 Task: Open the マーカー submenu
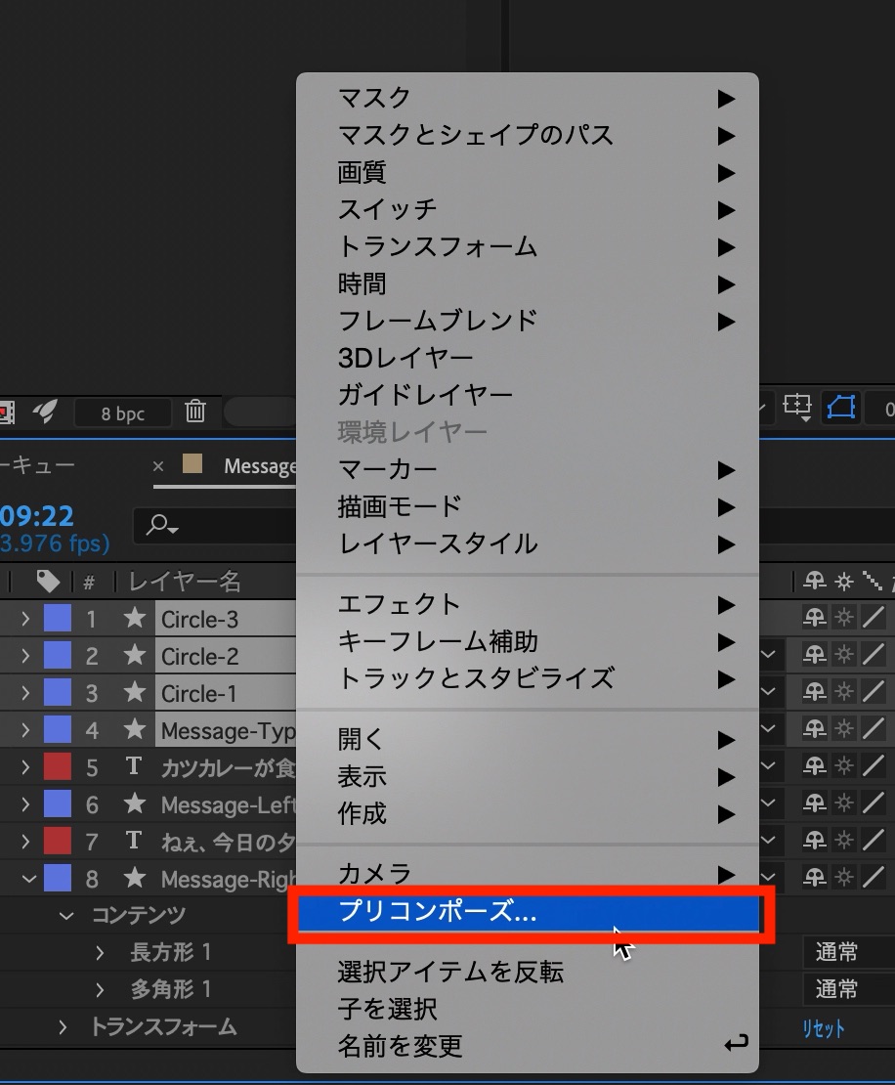point(527,470)
